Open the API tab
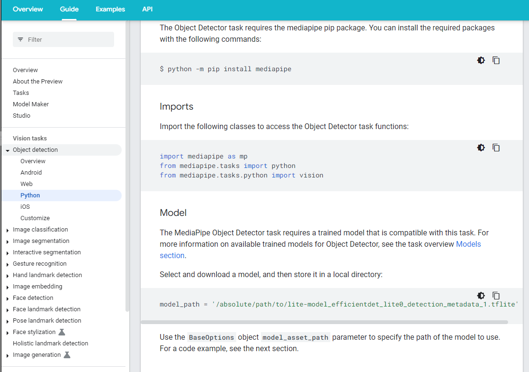The height and width of the screenshot is (372, 529). click(147, 9)
